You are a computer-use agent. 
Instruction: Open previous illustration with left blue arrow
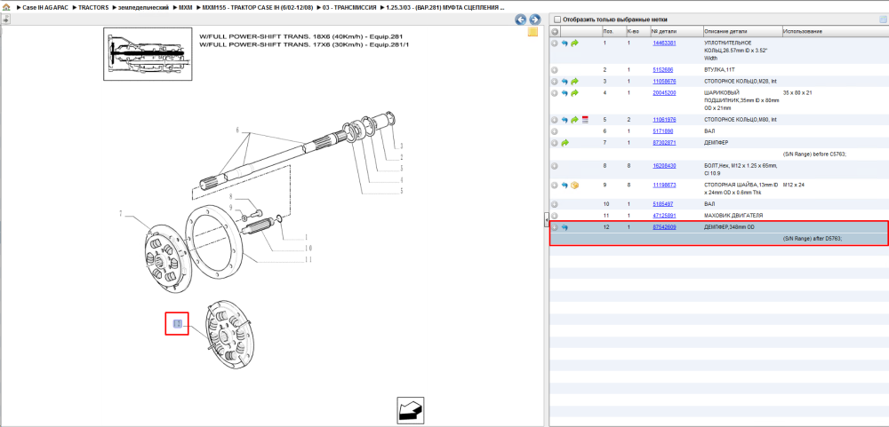pyautogui.click(x=520, y=20)
